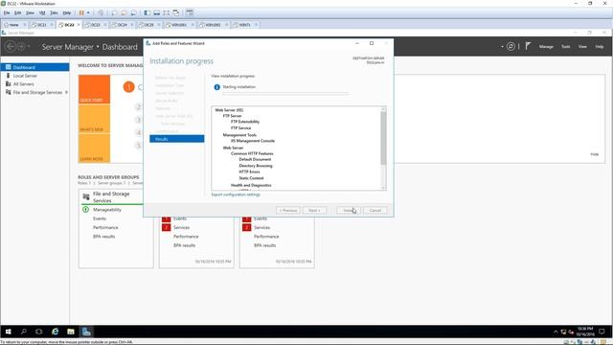Click the VMware snapshot manager toolbar icon

tap(134, 12)
